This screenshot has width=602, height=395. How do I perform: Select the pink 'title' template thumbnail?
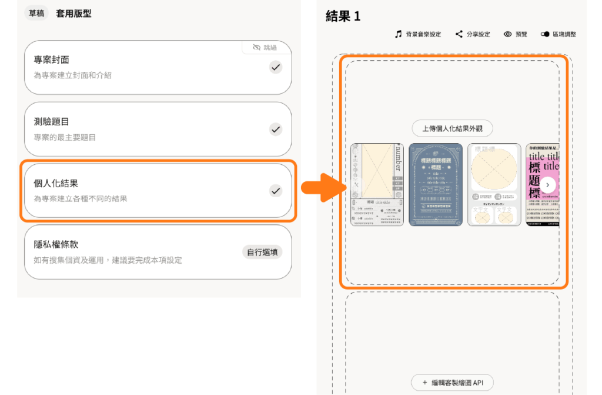point(543,185)
